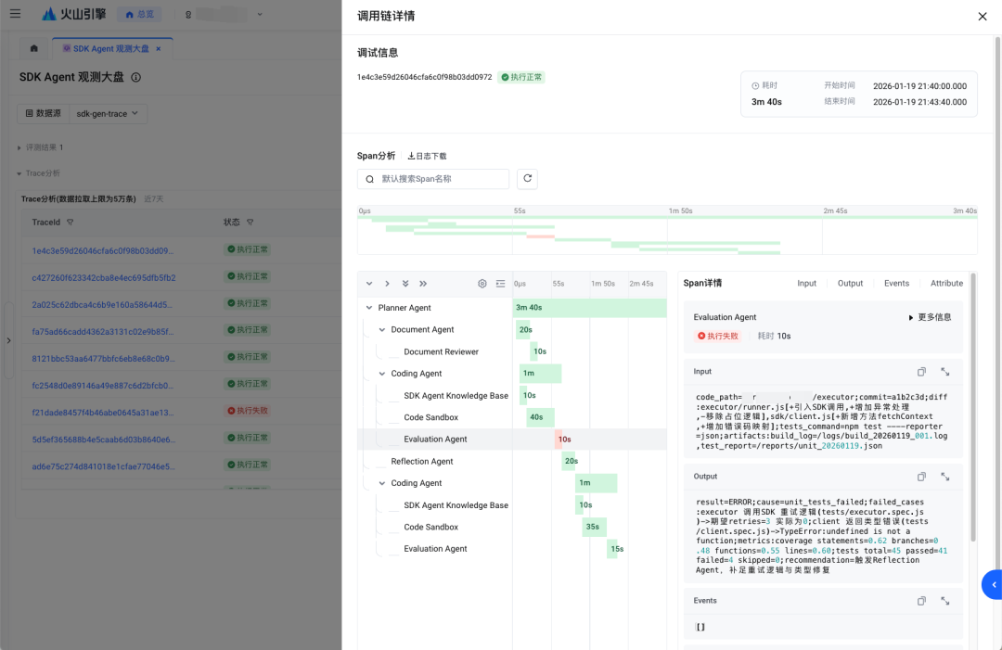This screenshot has height=650, width=1002.
Task: Click the red 10s Evaluation Agent timeline bar
Action: [559, 440]
